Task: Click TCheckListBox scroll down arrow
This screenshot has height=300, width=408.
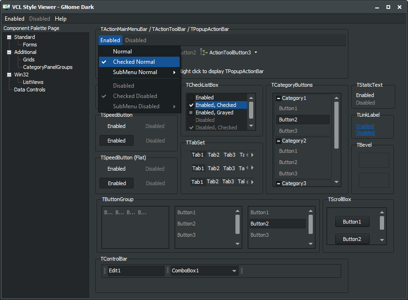Action: click(x=251, y=126)
